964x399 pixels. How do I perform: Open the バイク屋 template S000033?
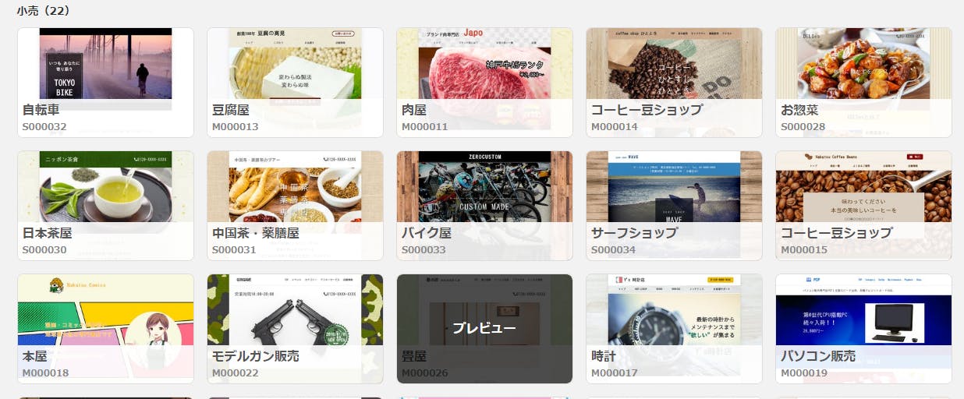click(x=484, y=206)
